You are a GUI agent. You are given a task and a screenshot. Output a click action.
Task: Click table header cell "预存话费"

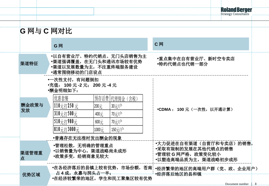click(x=102, y=98)
